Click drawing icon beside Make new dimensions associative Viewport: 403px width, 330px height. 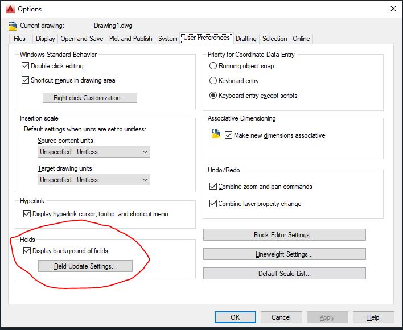(216, 134)
